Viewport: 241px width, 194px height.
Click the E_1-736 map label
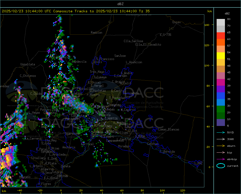[165, 35]
